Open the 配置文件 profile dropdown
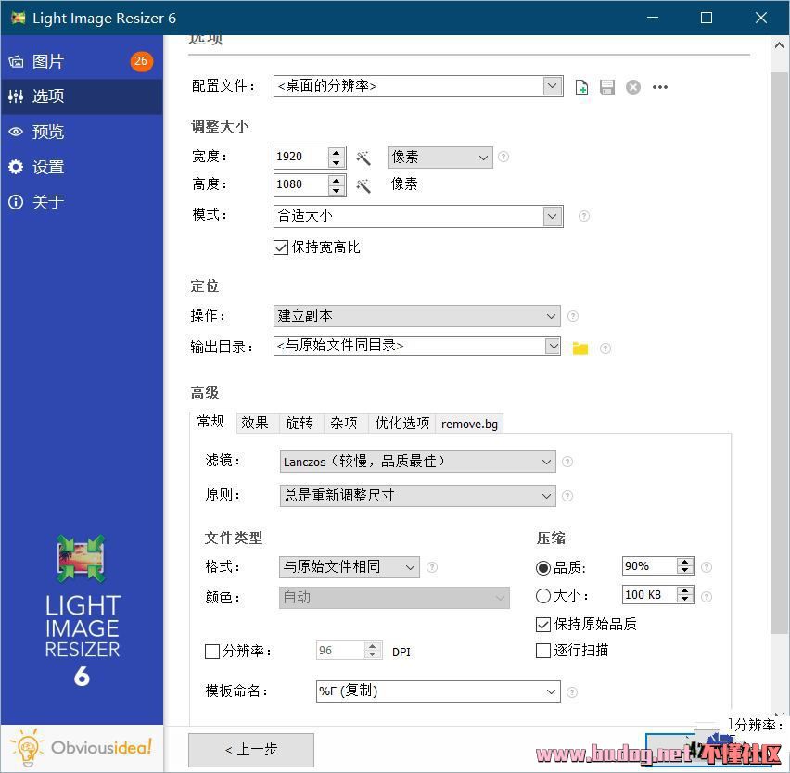Image resolution: width=790 pixels, height=773 pixels. 553,86
